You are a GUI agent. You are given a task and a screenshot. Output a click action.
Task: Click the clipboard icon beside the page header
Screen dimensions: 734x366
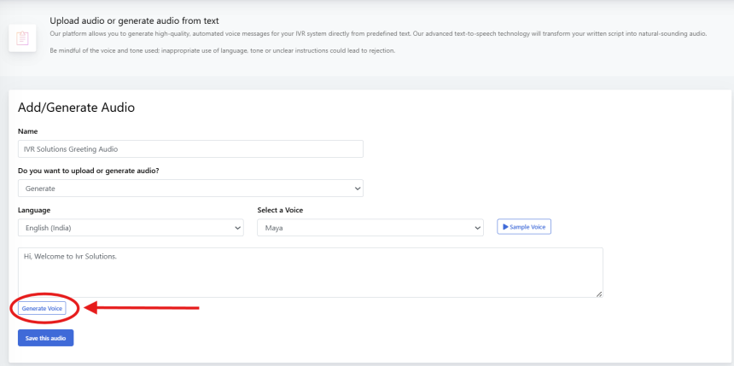click(x=23, y=38)
